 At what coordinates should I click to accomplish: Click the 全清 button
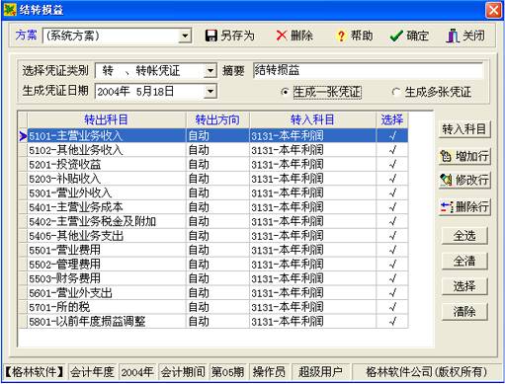(464, 261)
